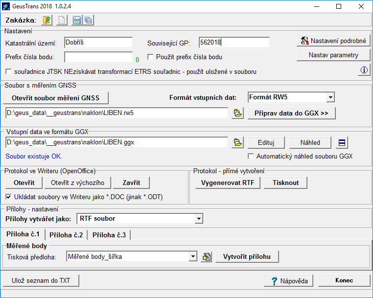
Task: Click the blue striped icon beside Náhled
Action: 342,143
